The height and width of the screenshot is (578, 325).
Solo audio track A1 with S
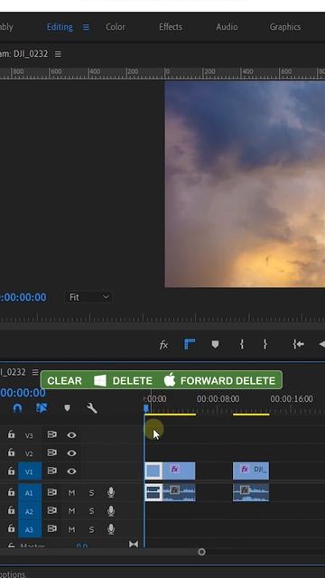click(91, 493)
